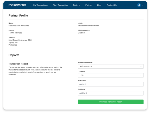This screenshot has width=151, height=115.
Task: Click the Partner Profile heading
Action: (18, 16)
